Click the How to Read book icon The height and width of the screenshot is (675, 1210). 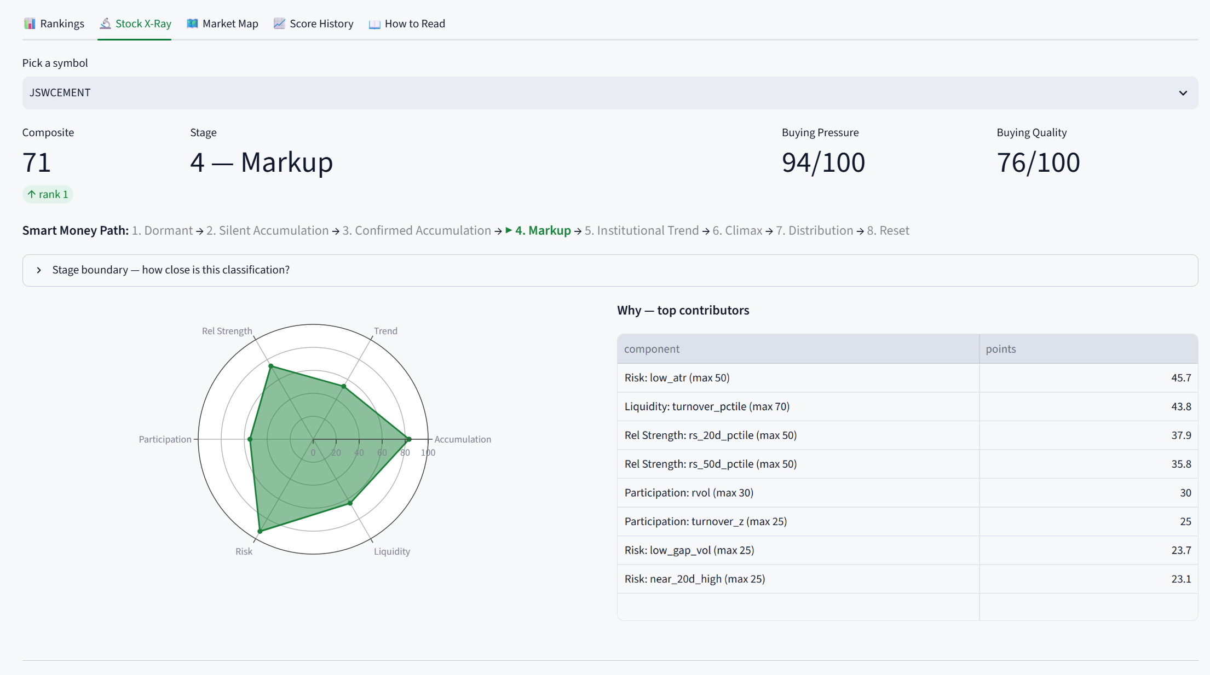coord(374,24)
